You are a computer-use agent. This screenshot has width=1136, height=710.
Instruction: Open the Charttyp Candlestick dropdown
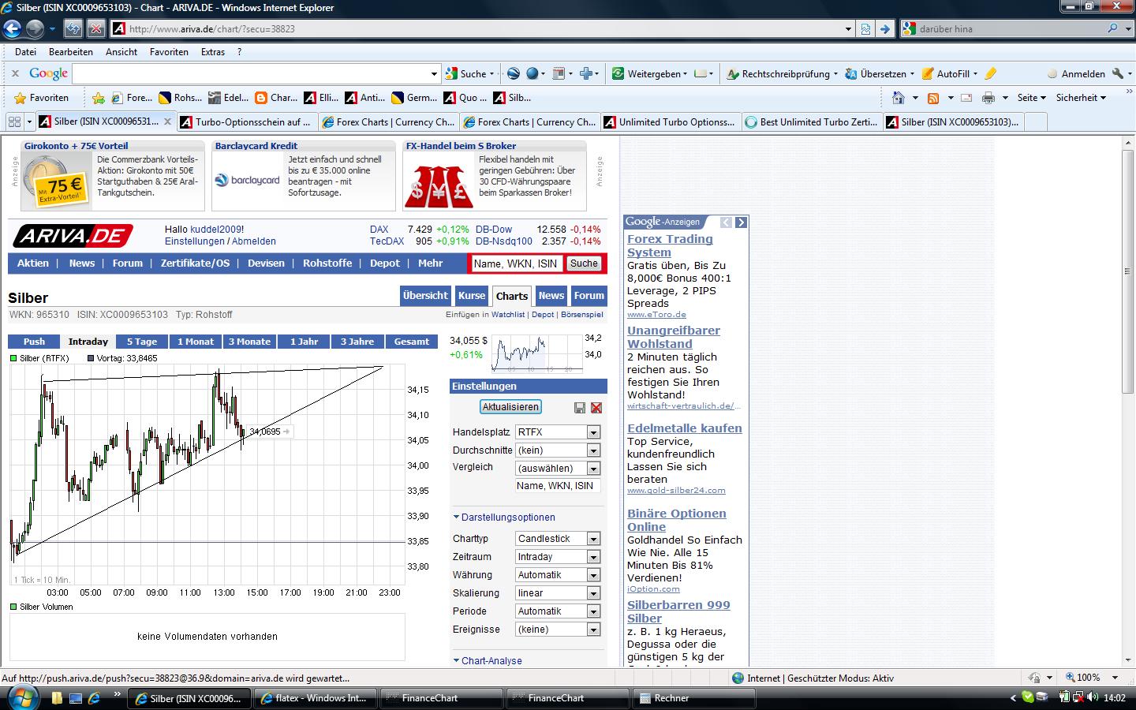[558, 539]
